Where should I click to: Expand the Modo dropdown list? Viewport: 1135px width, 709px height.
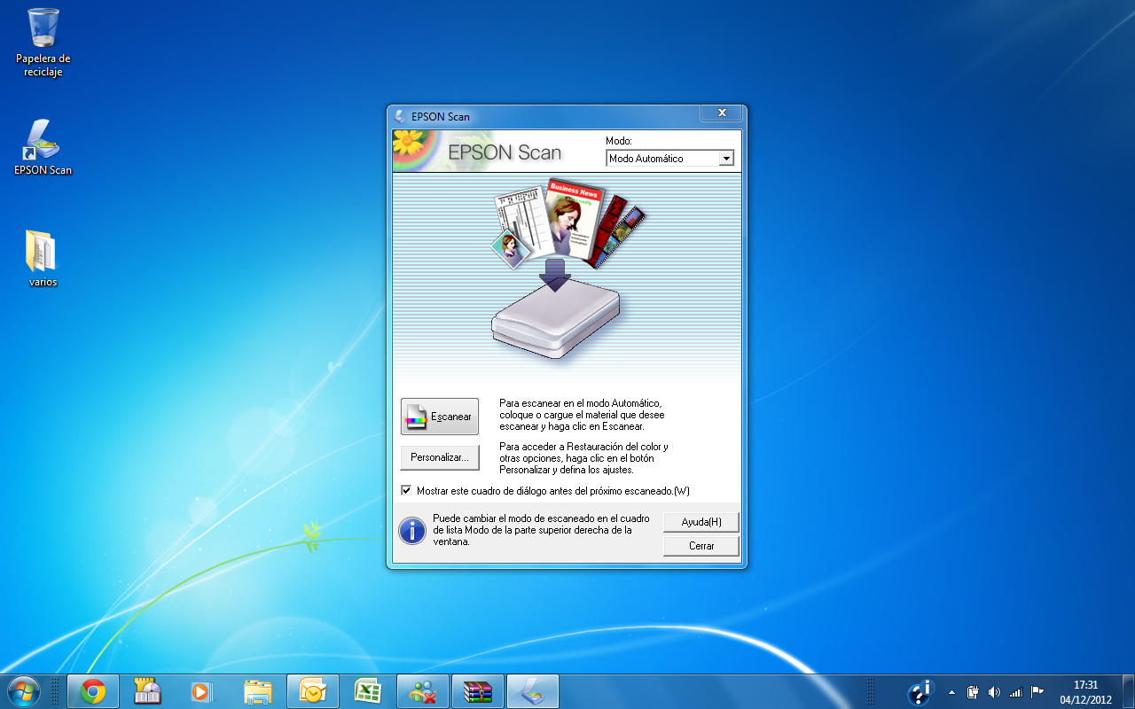tap(726, 159)
